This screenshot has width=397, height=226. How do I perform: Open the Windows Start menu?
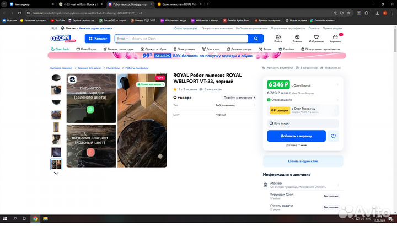coord(4,219)
